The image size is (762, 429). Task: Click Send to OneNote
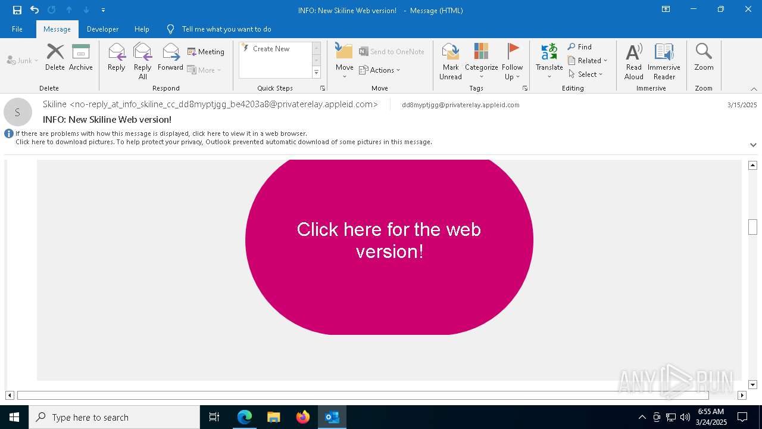click(x=392, y=52)
